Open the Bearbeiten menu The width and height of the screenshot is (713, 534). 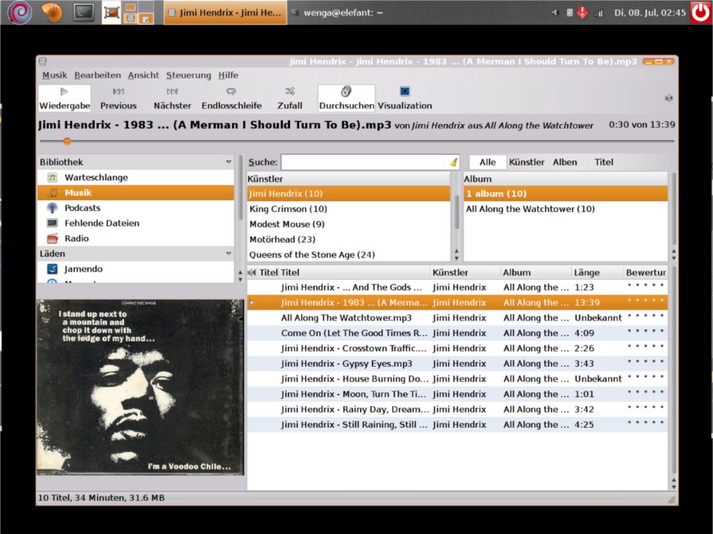click(98, 75)
